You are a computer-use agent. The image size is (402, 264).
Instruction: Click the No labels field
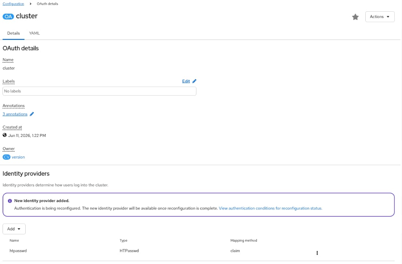click(99, 91)
